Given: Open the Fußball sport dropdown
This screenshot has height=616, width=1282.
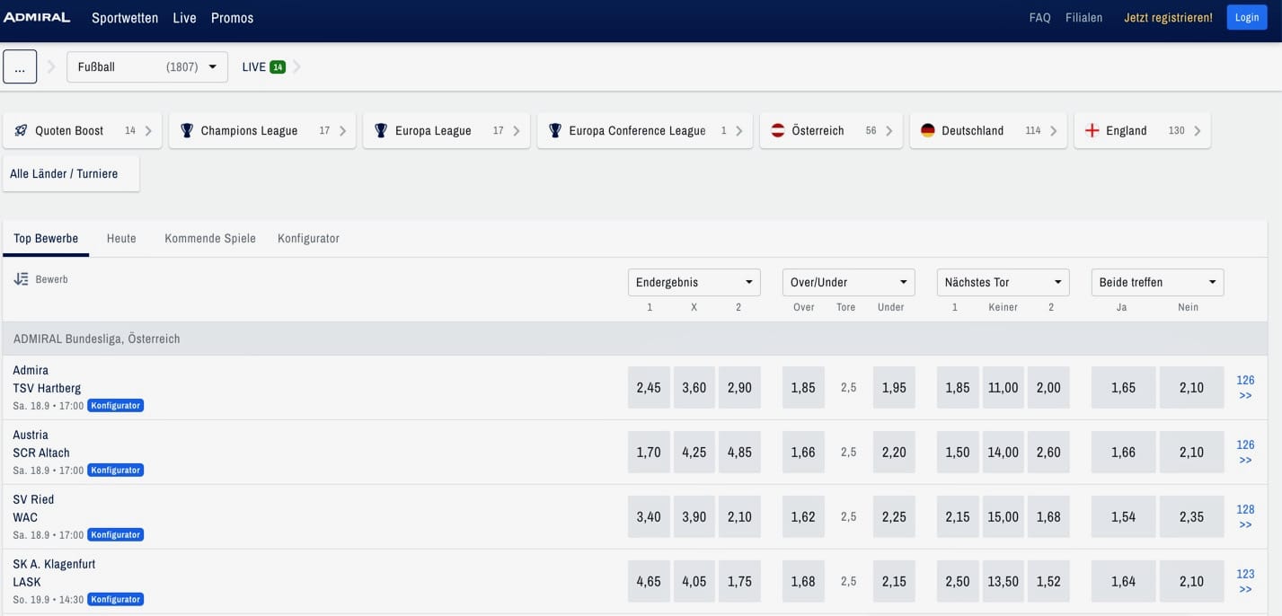Looking at the screenshot, I should pyautogui.click(x=147, y=66).
